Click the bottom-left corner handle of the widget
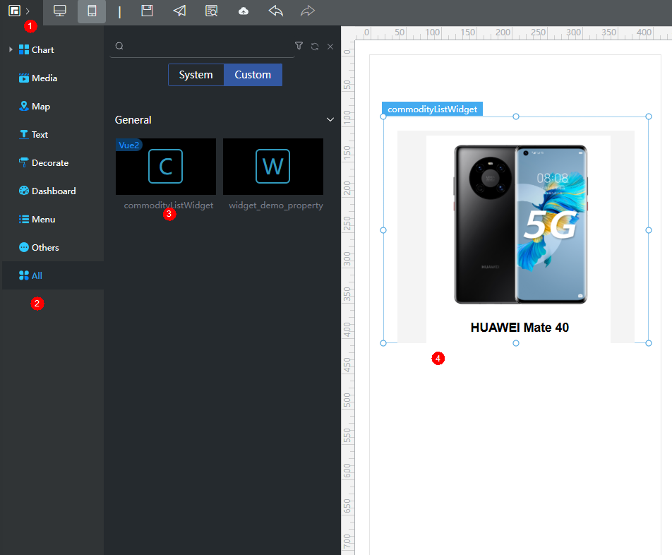 point(383,343)
